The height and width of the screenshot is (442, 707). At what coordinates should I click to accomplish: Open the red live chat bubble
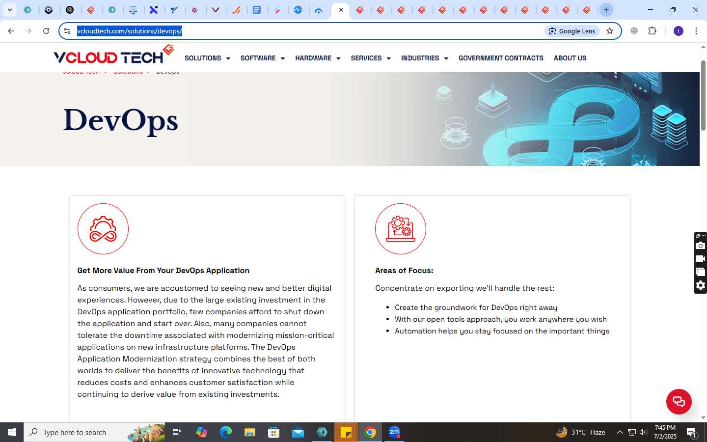pyautogui.click(x=679, y=401)
